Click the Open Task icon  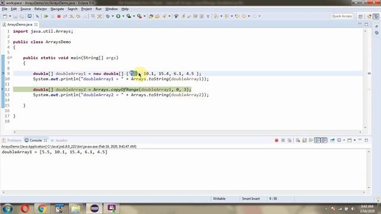tap(157, 16)
